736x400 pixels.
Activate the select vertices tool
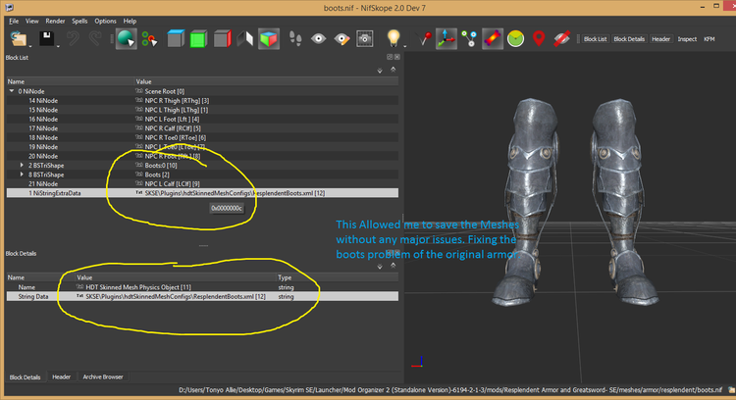149,39
